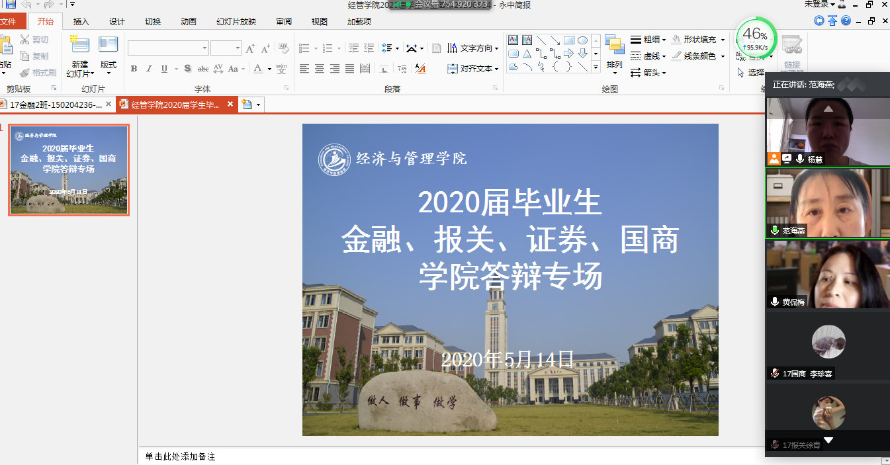Select slide 1 thumbnail in the slide panel
This screenshot has width=890, height=465.
69,170
